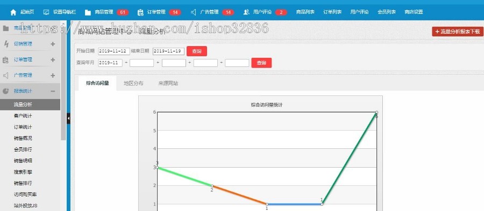484x211 pixels.
Task: Click 查询 button beside the end date
Action: point(197,51)
